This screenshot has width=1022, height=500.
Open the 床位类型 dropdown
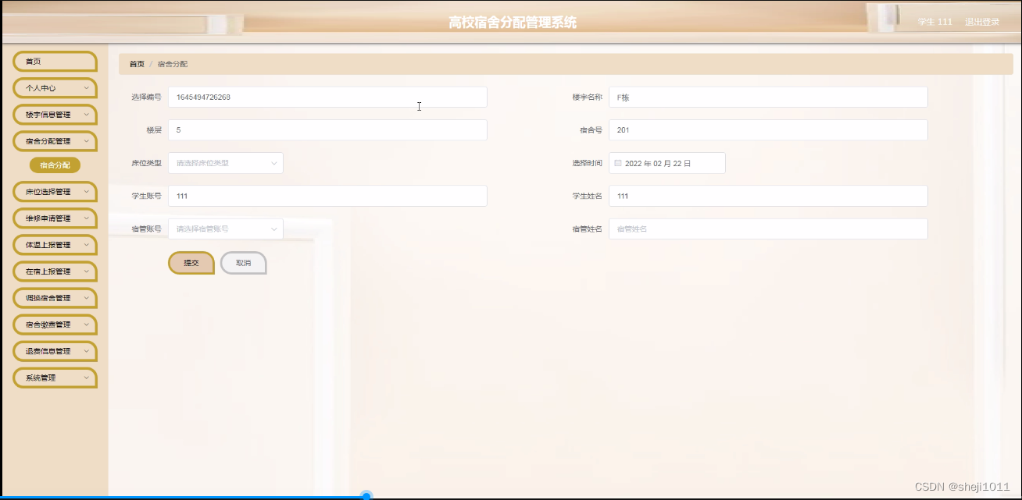[x=225, y=163]
